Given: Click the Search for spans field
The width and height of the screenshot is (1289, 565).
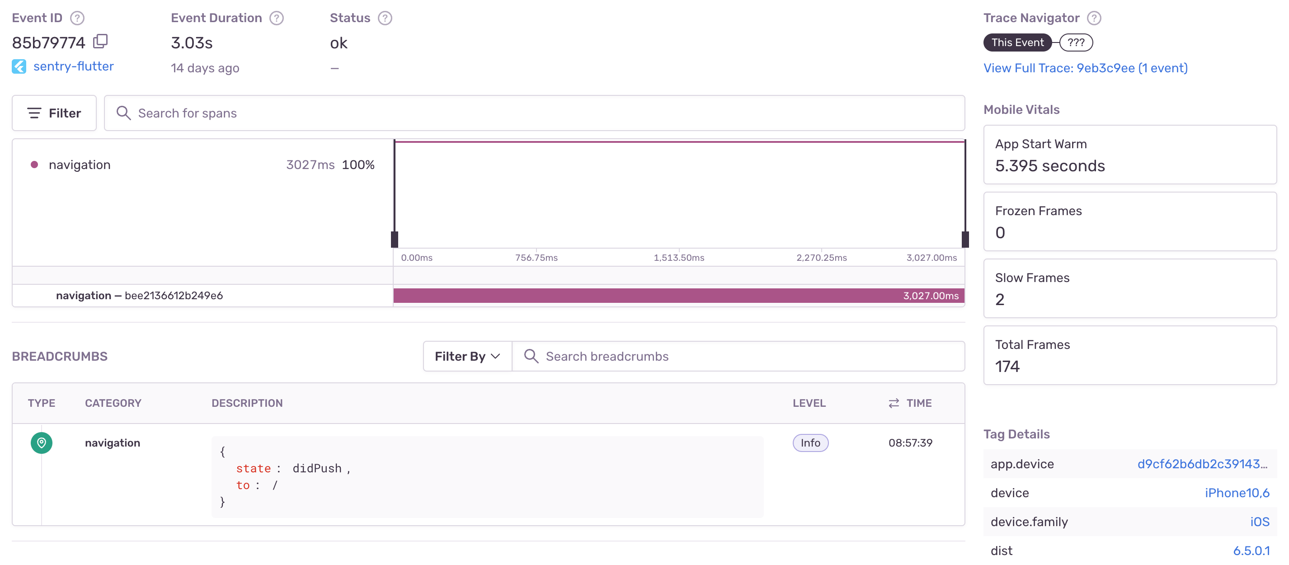Looking at the screenshot, I should (x=533, y=113).
